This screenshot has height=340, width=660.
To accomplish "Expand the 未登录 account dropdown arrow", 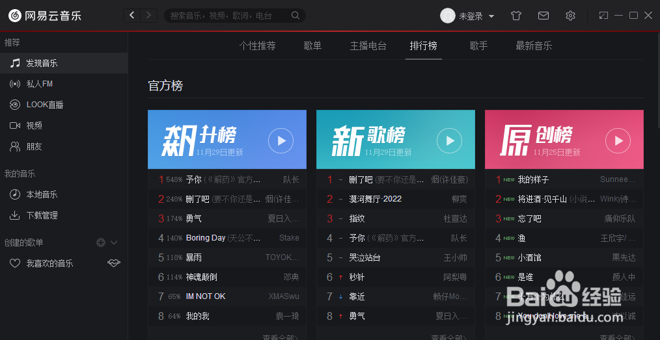I will pyautogui.click(x=491, y=16).
